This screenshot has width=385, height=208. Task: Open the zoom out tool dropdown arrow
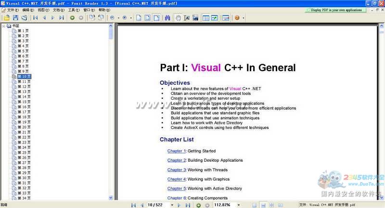tap(118, 18)
